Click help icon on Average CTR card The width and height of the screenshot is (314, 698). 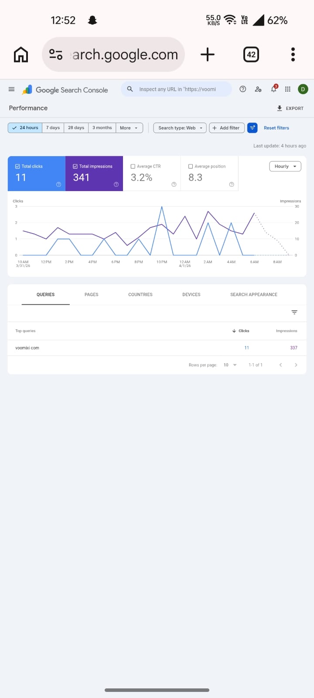tap(174, 185)
